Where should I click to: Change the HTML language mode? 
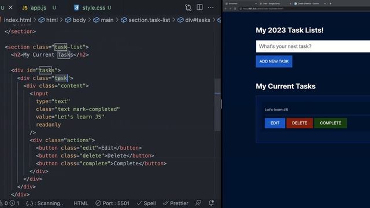coord(81,203)
